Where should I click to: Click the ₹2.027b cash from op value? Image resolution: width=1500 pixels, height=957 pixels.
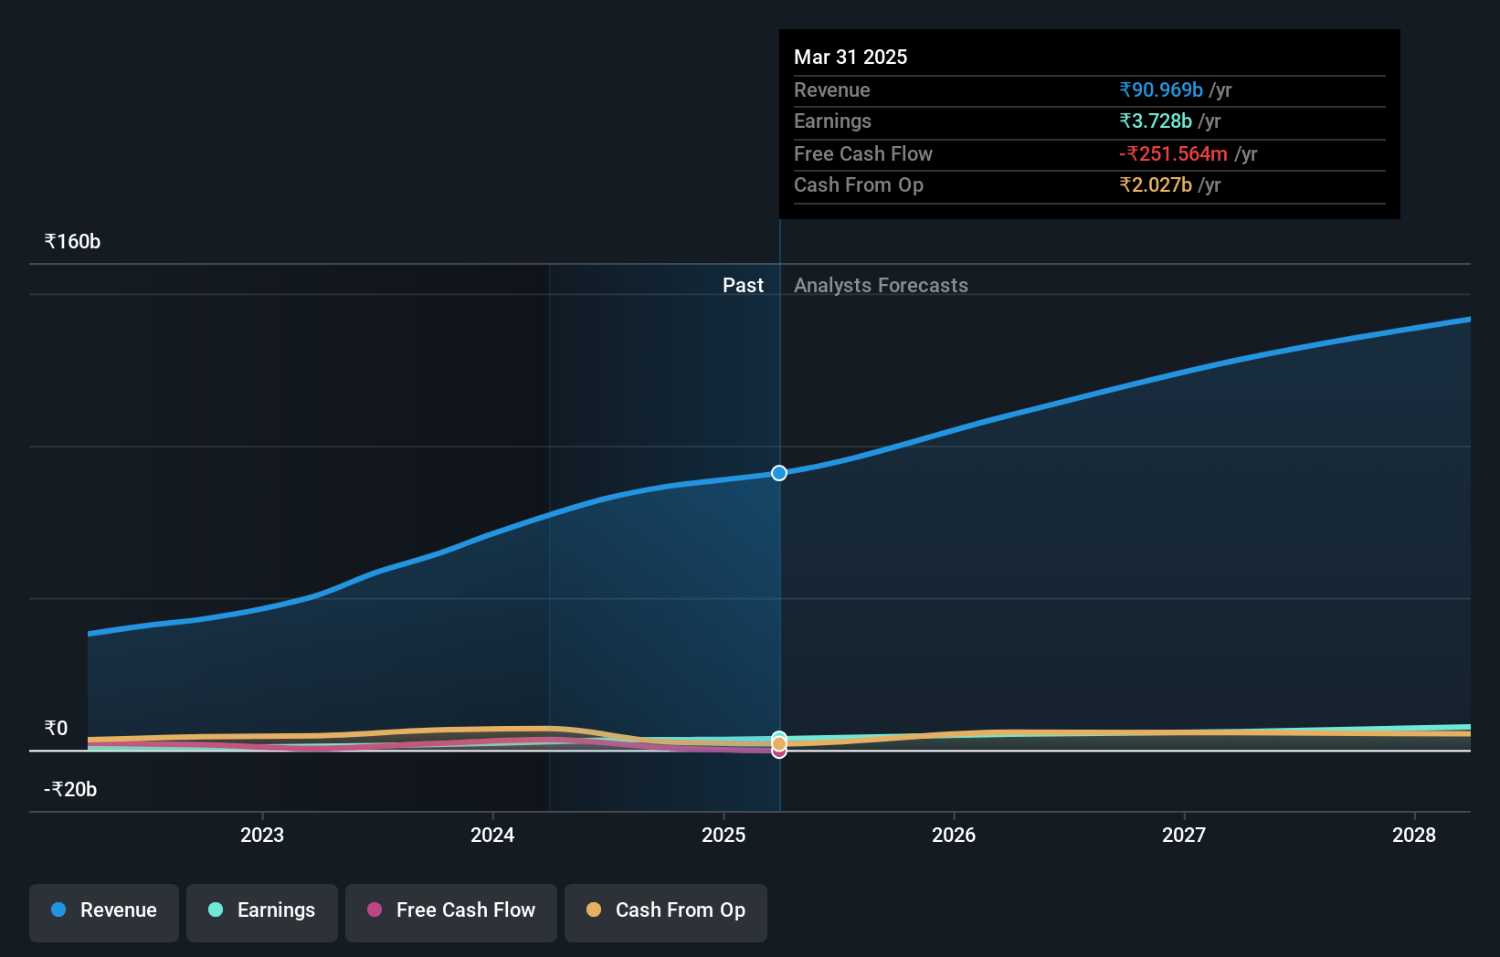(x=1156, y=184)
